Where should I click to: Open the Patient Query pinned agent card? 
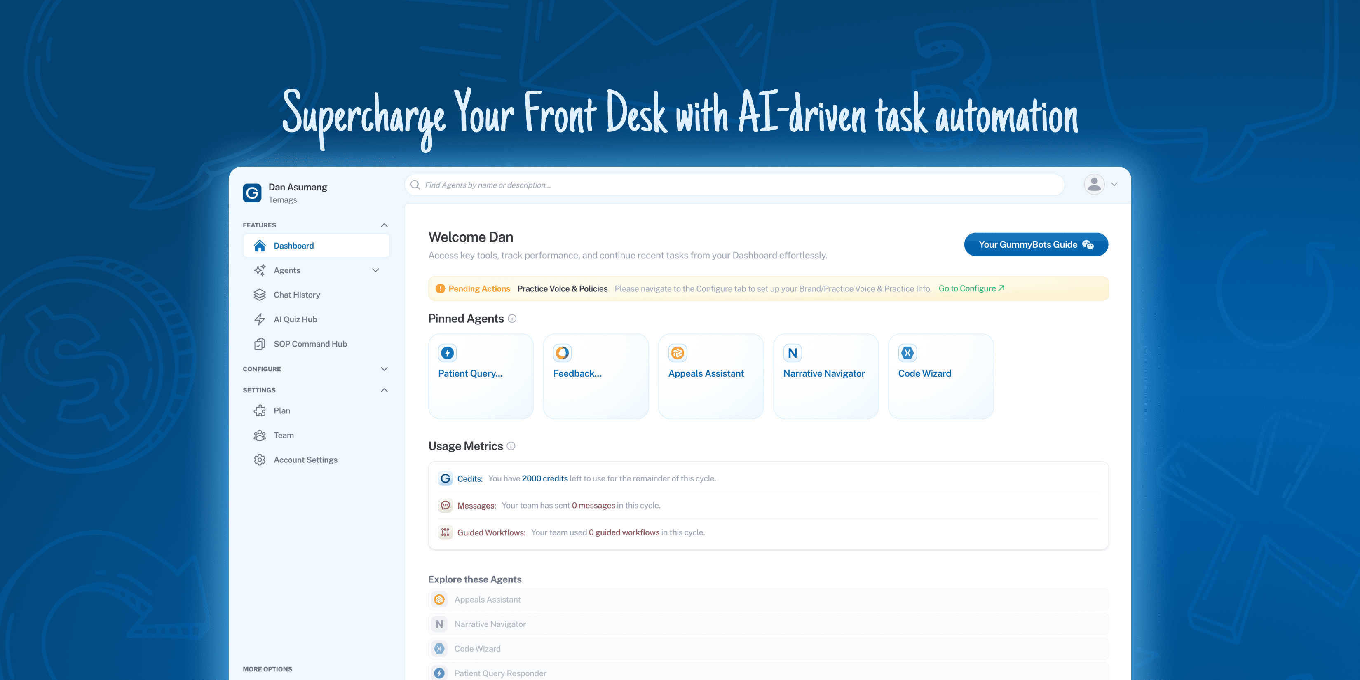coord(481,376)
